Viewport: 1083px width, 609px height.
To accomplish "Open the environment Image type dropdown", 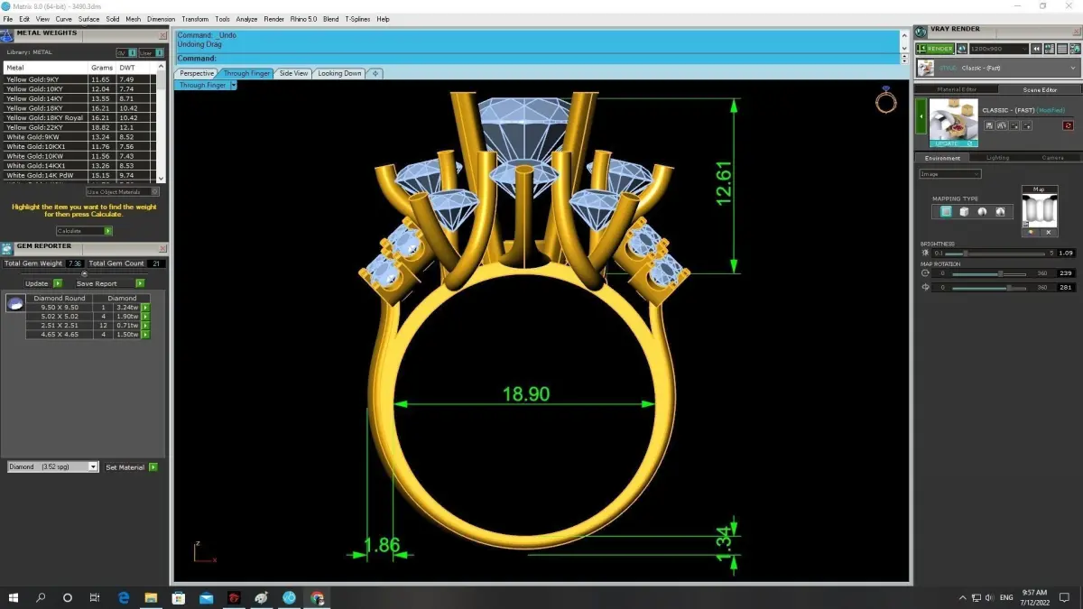I will [949, 174].
